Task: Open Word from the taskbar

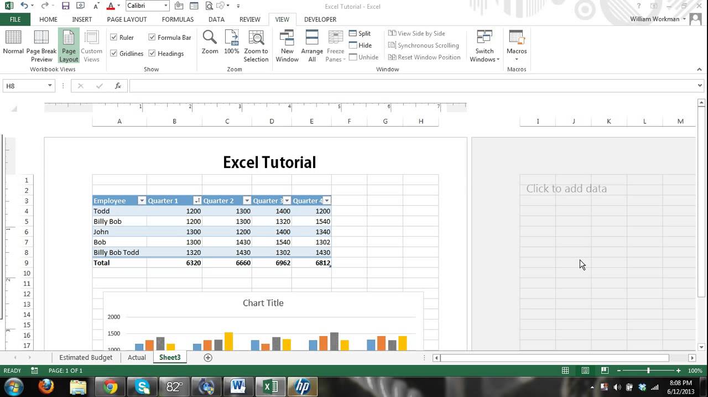Action: pos(238,386)
